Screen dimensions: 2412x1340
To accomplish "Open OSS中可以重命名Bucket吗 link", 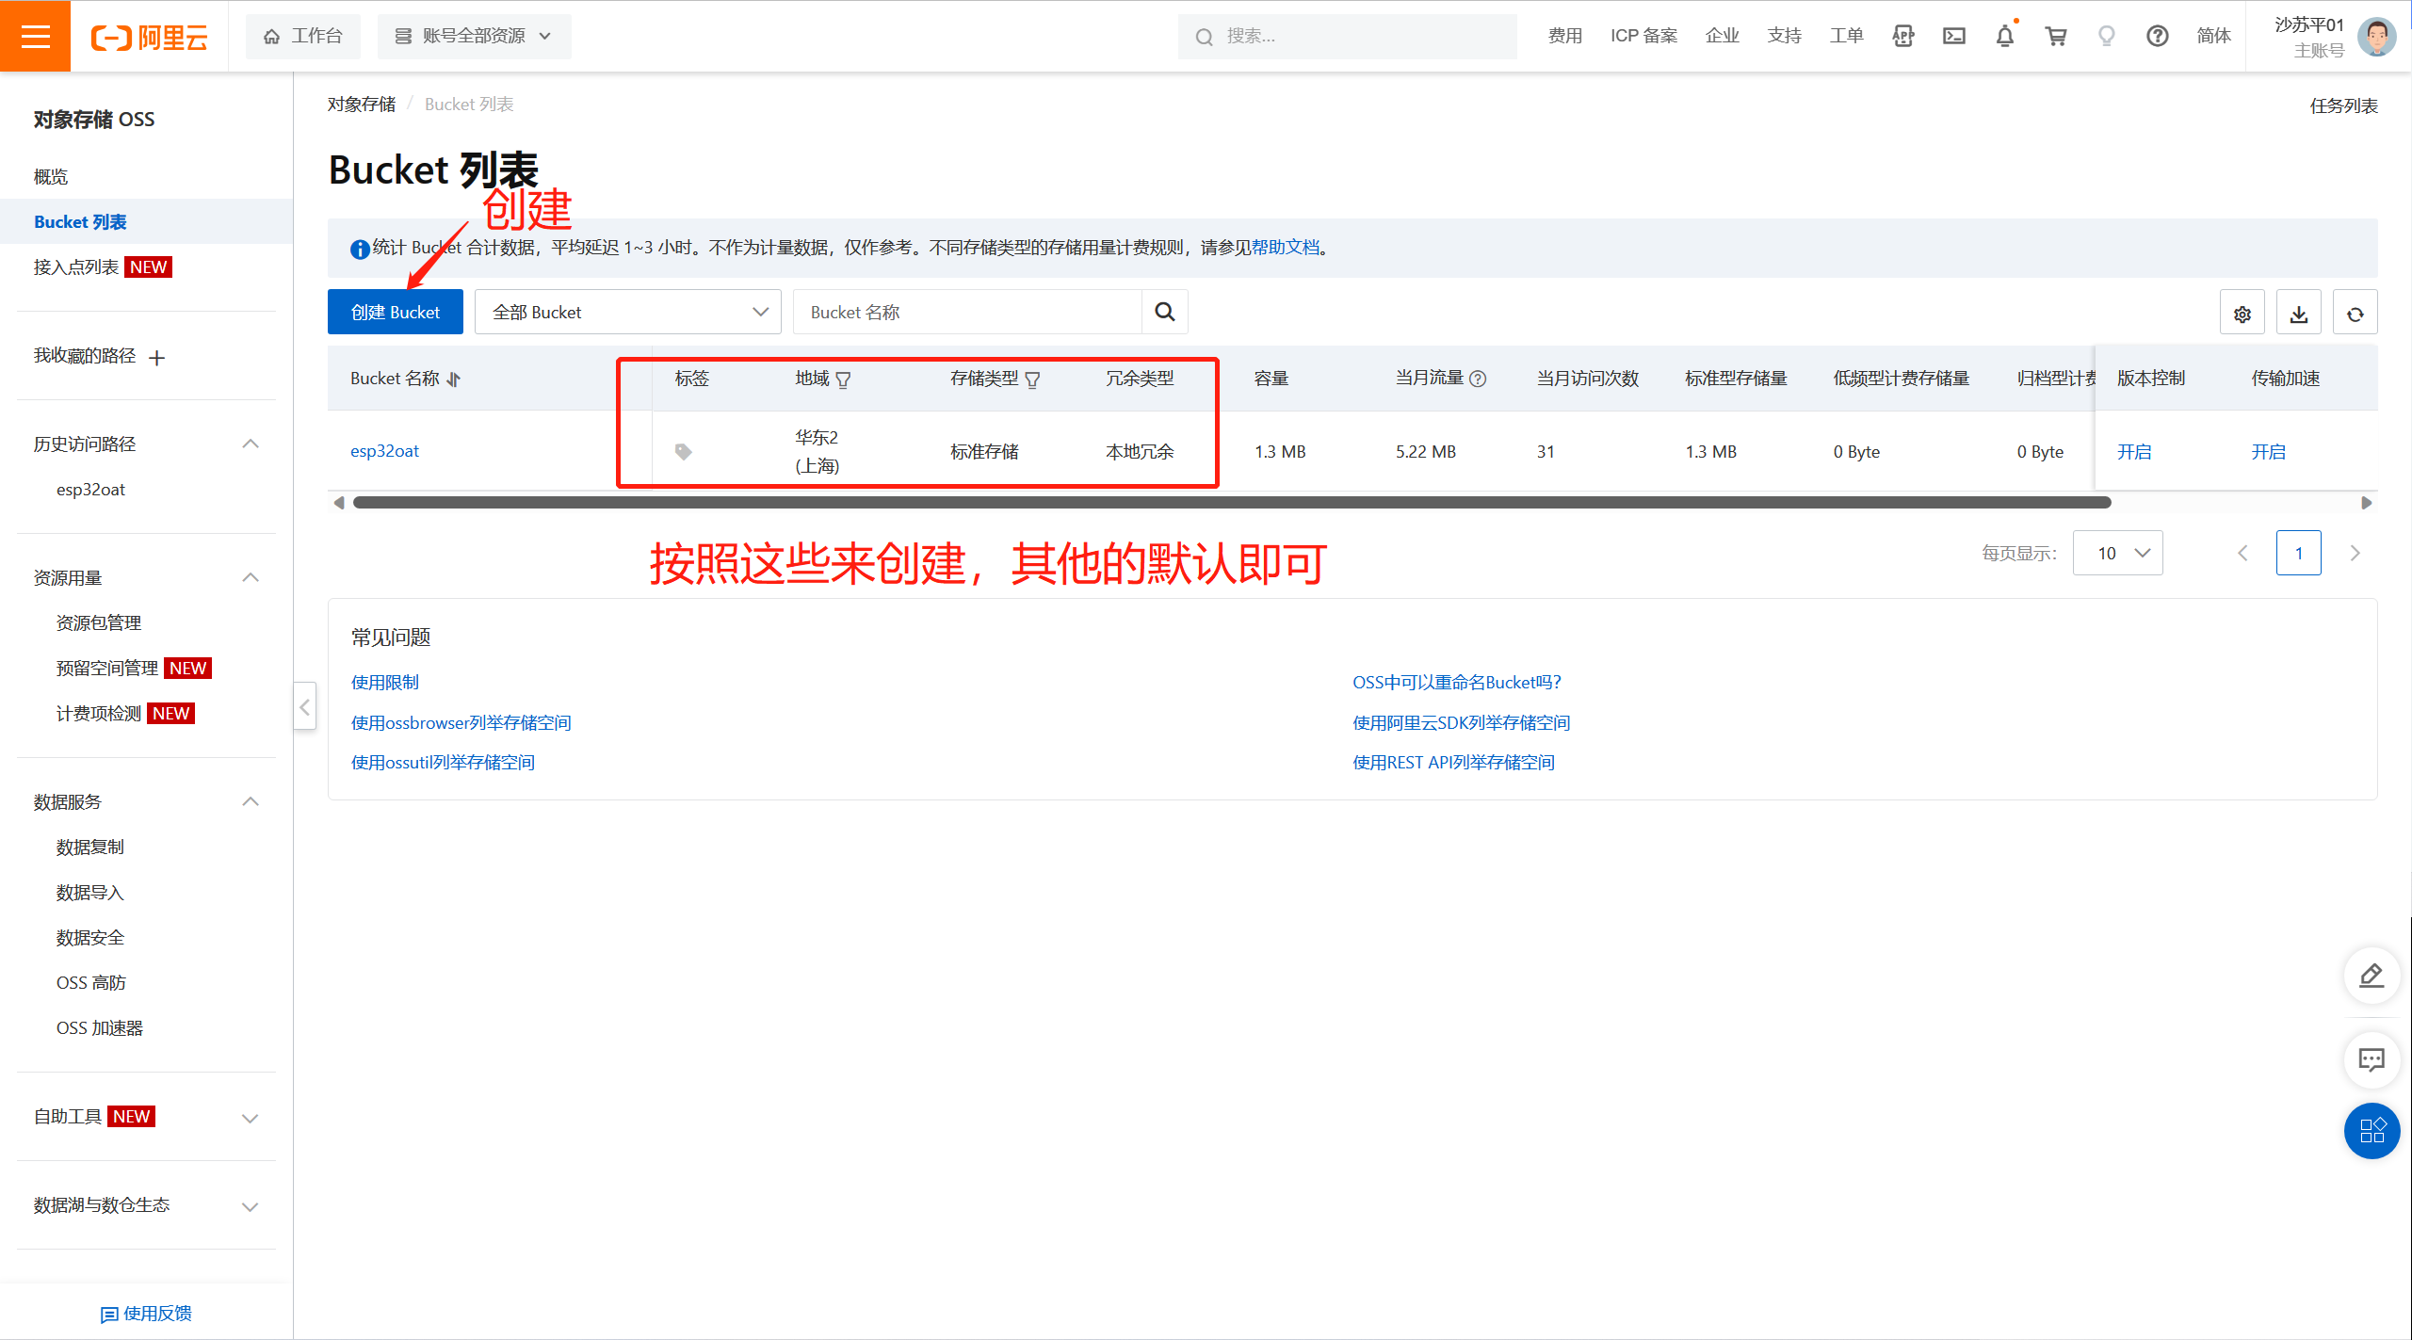I will pyautogui.click(x=1457, y=683).
